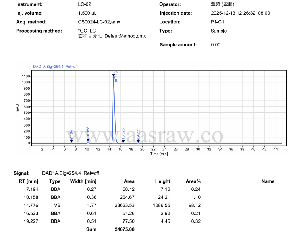Click the Height column header
Viewport: 299px width, 252px height.
[x=162, y=181]
